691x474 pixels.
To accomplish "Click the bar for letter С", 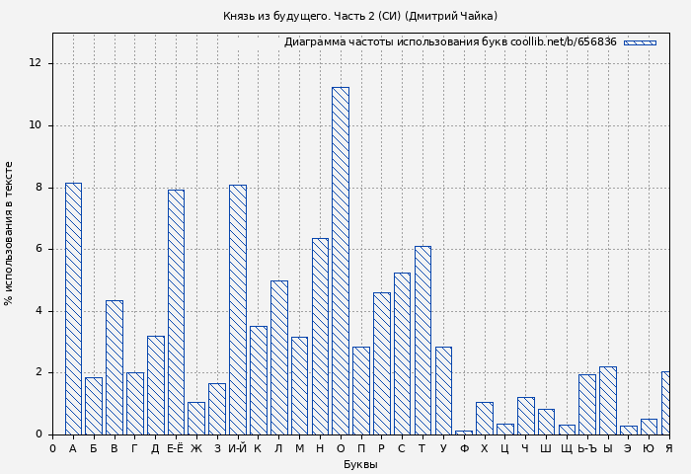I will click(402, 354).
